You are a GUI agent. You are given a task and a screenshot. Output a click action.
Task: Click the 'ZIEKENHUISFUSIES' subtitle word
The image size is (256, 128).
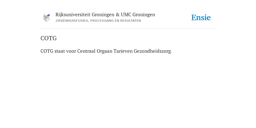click(x=72, y=21)
